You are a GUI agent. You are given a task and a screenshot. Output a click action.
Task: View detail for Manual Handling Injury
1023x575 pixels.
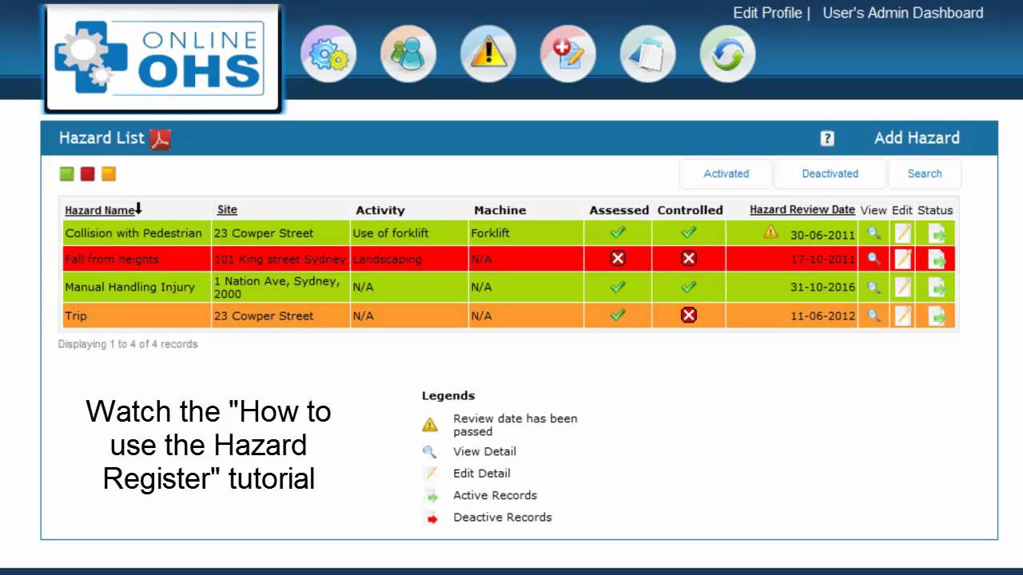click(x=874, y=287)
